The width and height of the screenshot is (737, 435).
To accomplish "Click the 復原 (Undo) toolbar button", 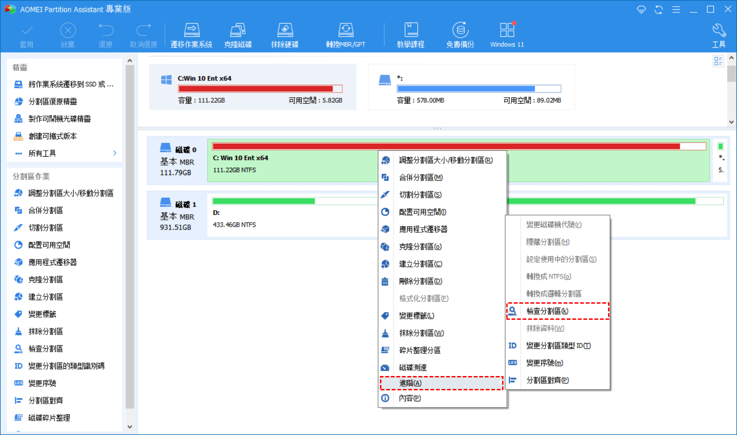I will [x=105, y=36].
